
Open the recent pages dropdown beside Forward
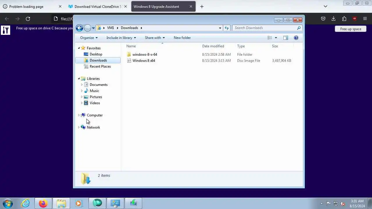93,28
